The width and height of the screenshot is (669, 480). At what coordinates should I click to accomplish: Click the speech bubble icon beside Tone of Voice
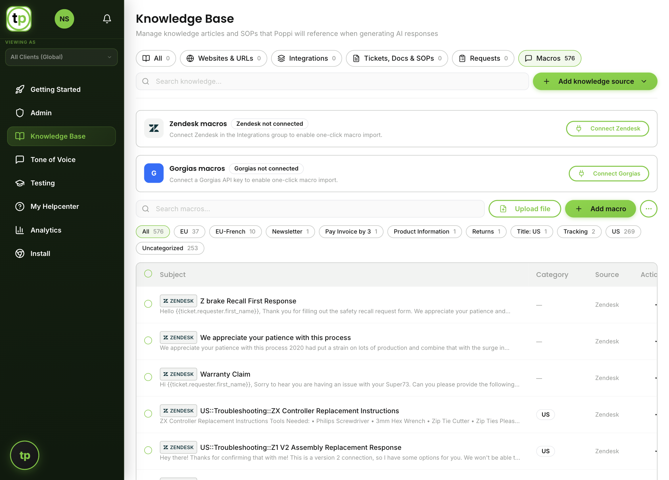pyautogui.click(x=20, y=160)
